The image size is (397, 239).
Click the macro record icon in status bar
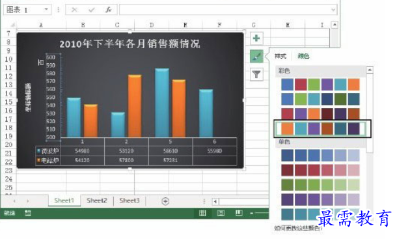pos(27,213)
